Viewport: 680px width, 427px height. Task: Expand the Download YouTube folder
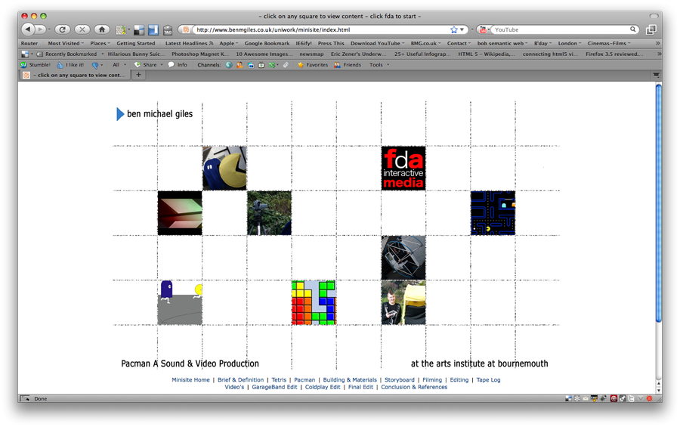coord(377,43)
